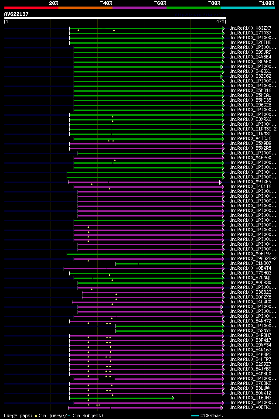Click the cyan 100char scale bar
Viewport: 279px width, 419px height.
(x=195, y=416)
